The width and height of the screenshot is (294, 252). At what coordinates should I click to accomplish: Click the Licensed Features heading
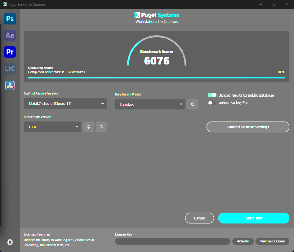pos(37,234)
